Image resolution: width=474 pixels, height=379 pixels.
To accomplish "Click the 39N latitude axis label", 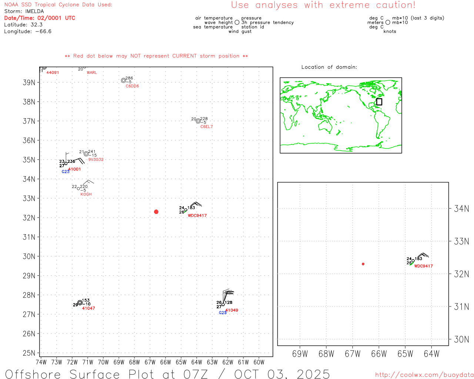I will tap(29, 83).
